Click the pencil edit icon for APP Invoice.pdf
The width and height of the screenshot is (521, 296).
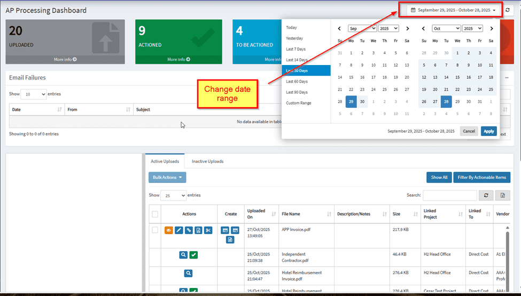(x=179, y=230)
